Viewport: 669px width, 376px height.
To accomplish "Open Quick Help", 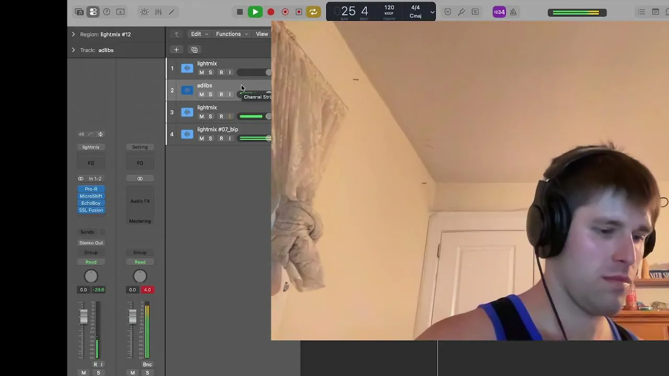I will pos(107,12).
